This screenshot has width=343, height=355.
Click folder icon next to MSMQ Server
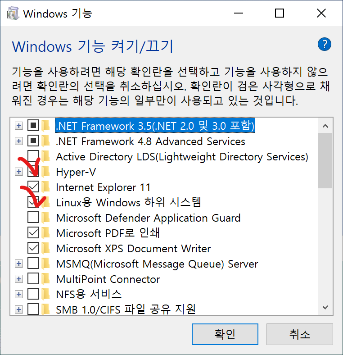46,263
